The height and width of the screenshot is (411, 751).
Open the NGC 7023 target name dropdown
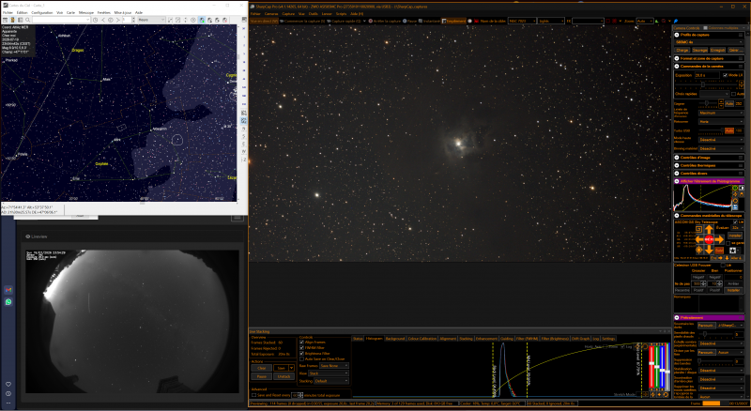click(x=522, y=21)
